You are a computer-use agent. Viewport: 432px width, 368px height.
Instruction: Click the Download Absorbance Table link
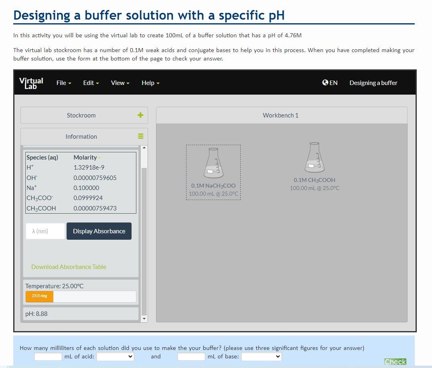point(68,267)
